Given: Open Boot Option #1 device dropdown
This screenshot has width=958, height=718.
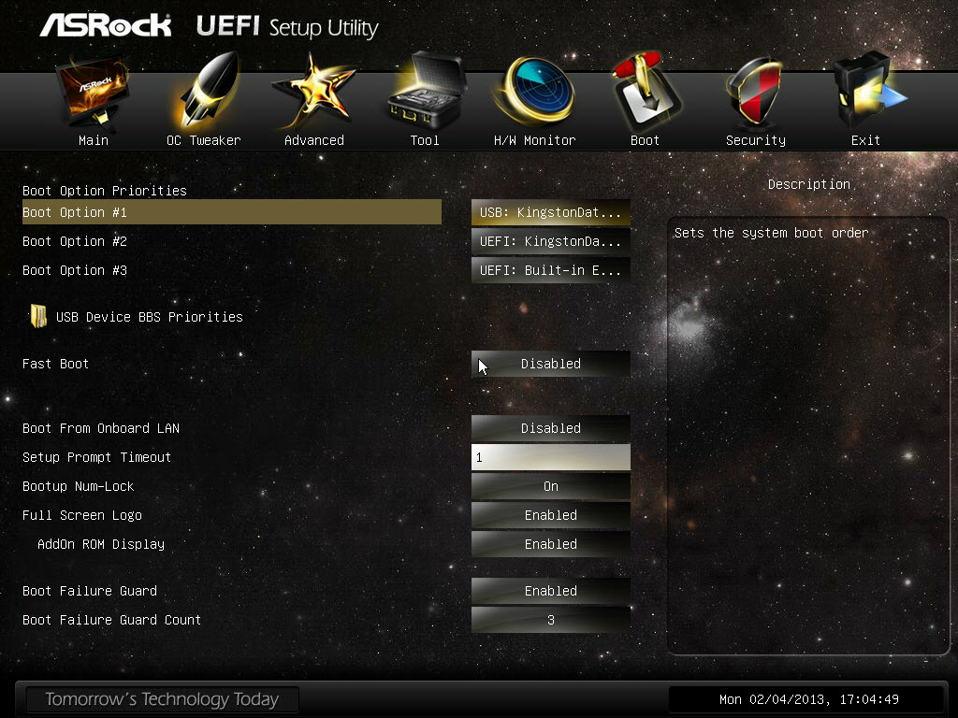Looking at the screenshot, I should click(x=550, y=212).
